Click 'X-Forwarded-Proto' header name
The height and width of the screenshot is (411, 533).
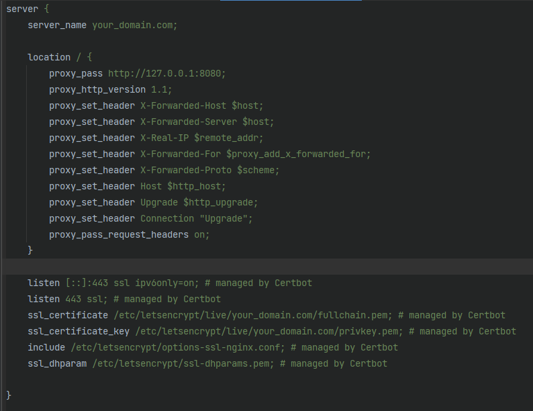(186, 170)
